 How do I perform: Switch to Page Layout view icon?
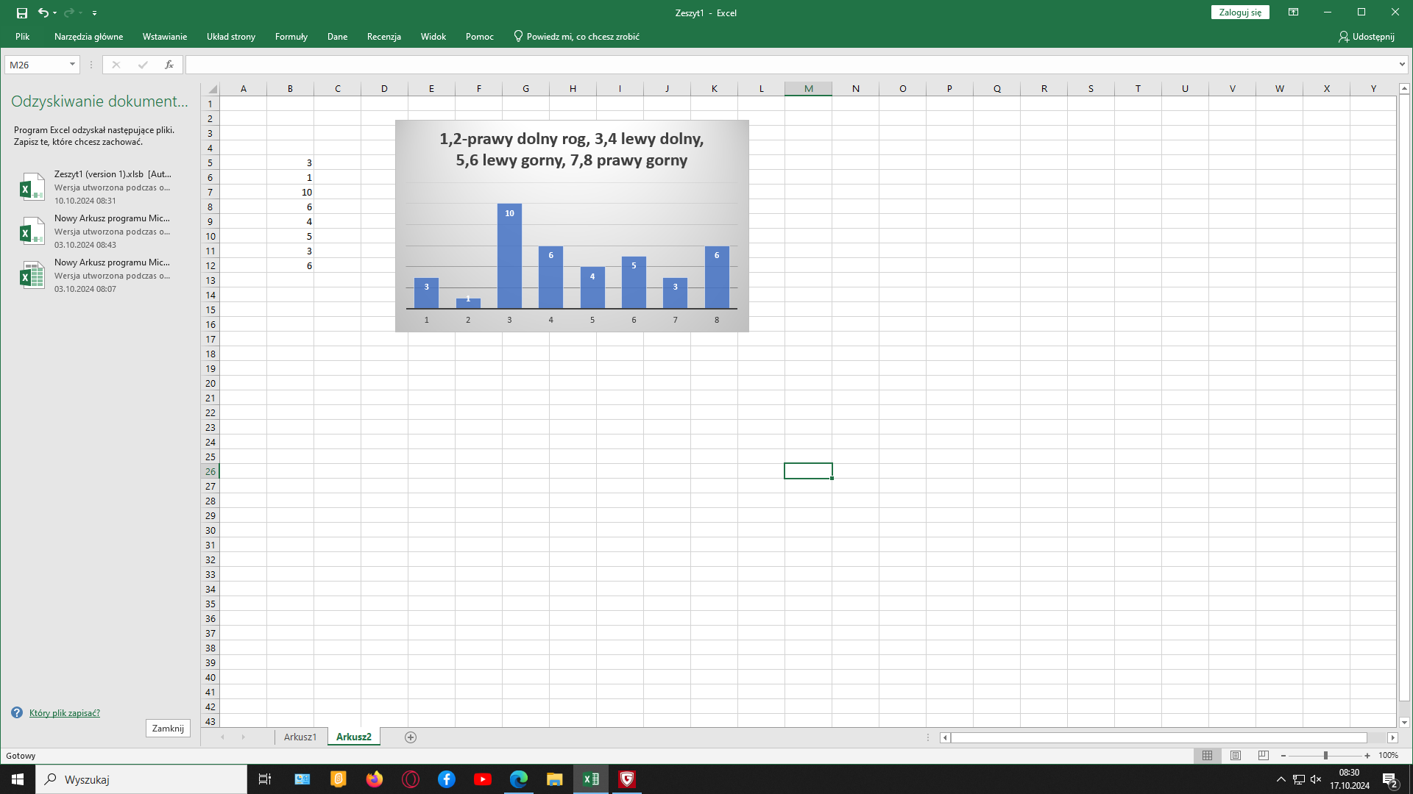pyautogui.click(x=1236, y=756)
